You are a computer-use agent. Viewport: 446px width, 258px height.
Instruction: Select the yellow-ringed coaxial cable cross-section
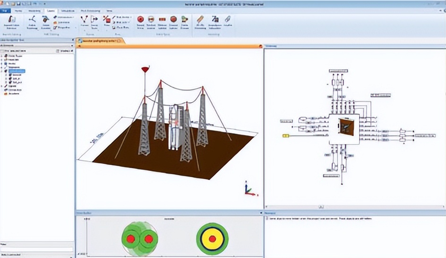pyautogui.click(x=212, y=239)
